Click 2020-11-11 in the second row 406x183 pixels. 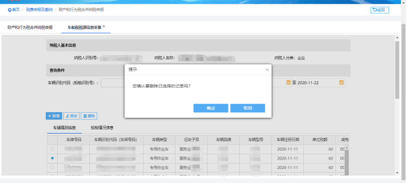(x=287, y=158)
